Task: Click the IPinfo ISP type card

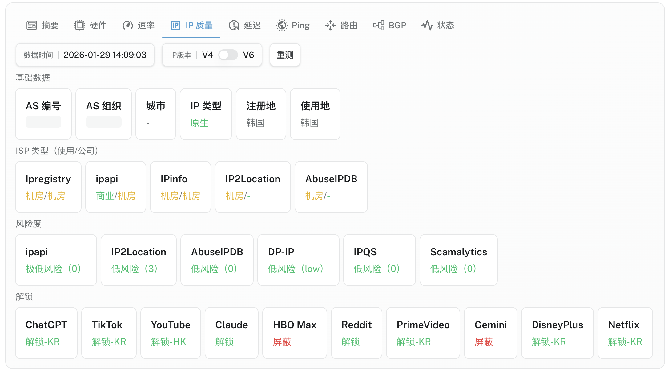Action: click(180, 187)
